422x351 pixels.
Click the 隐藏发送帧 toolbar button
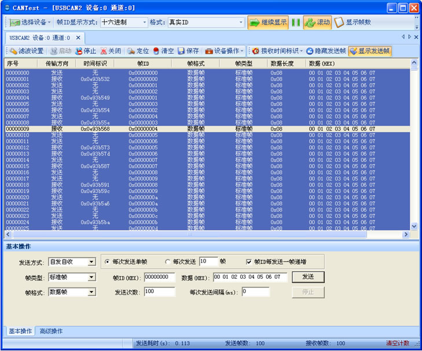tap(310, 51)
